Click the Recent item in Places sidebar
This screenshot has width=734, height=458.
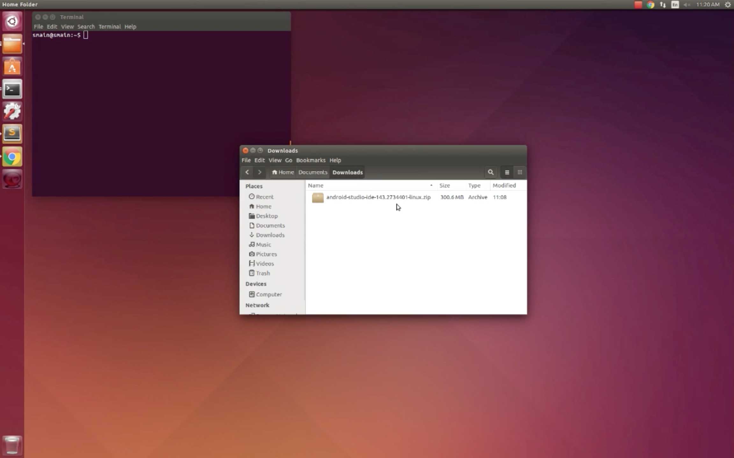click(264, 196)
